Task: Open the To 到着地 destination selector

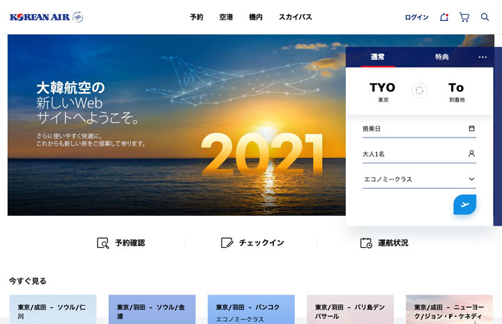Action: pyautogui.click(x=457, y=91)
